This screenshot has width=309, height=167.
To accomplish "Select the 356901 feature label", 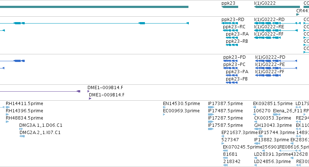I will (271, 147).
